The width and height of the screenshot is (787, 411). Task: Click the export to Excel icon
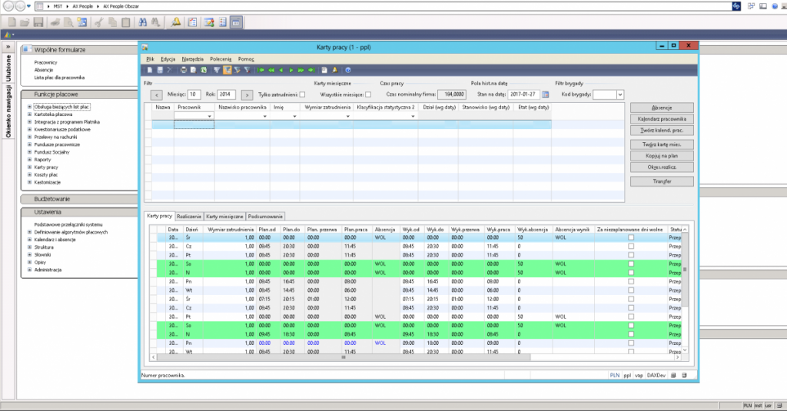pyautogui.click(x=204, y=70)
